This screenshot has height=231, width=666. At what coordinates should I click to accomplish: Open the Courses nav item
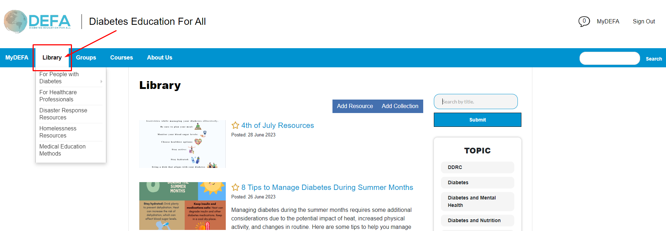(122, 57)
